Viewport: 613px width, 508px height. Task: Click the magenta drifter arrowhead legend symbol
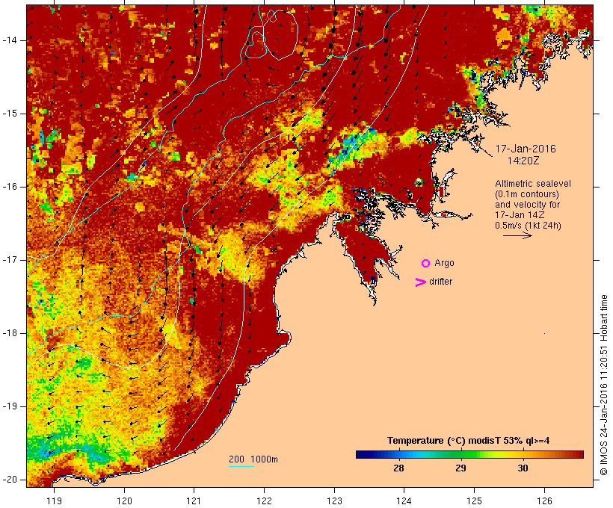[420, 282]
